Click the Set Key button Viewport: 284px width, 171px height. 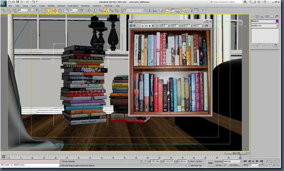[218, 165]
